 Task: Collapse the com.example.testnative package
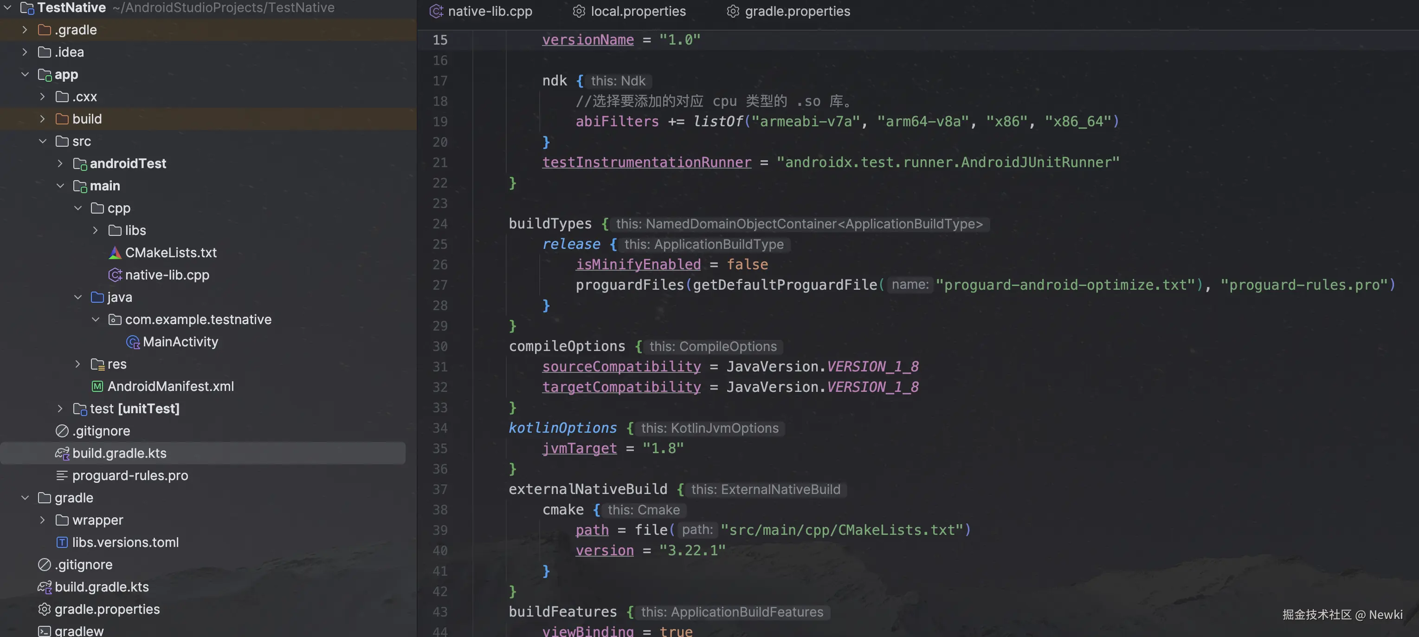pos(95,319)
